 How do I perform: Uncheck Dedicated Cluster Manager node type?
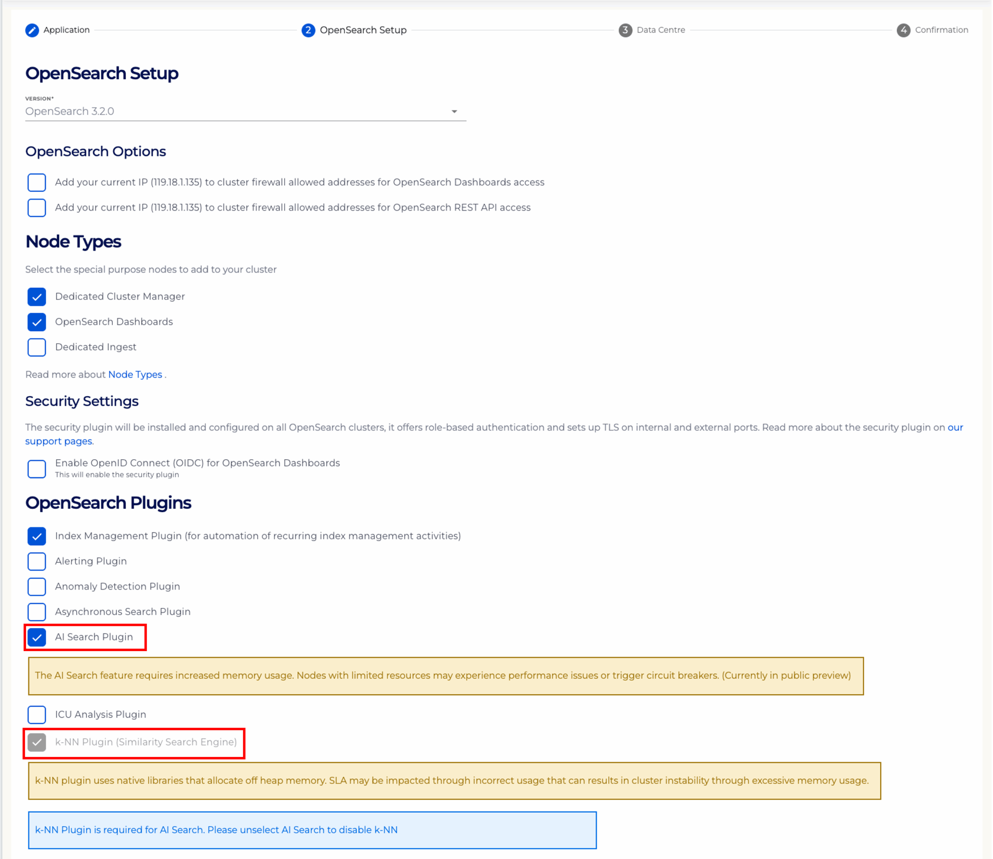pos(36,297)
